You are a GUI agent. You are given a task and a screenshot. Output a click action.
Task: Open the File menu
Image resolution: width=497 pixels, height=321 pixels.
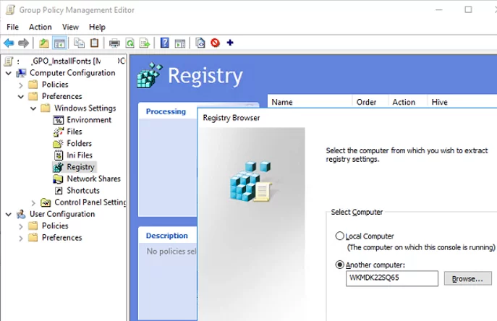click(x=13, y=27)
